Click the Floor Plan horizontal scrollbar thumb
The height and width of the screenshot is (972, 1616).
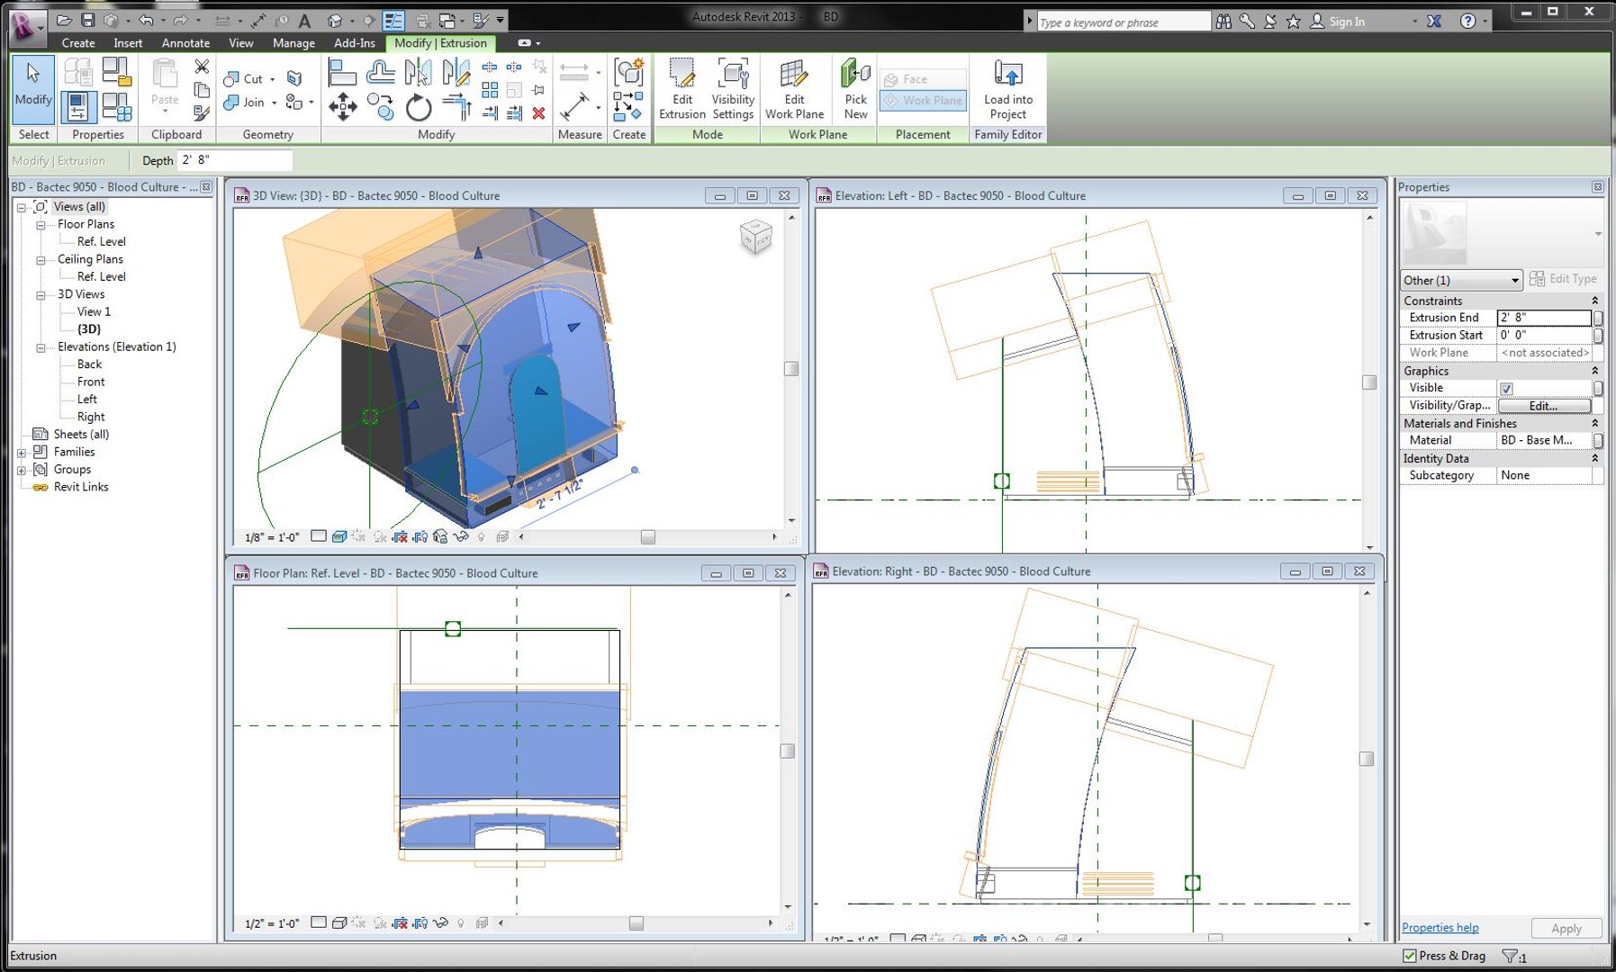636,923
